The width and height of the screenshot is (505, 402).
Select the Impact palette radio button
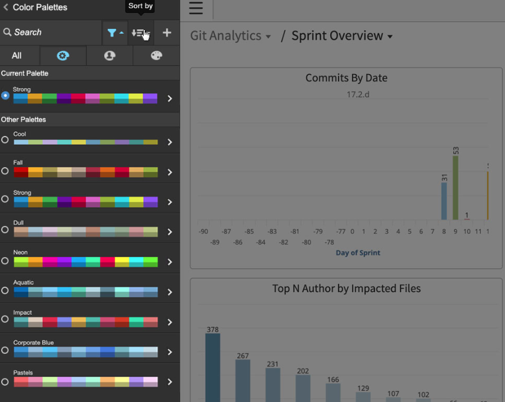pos(5,319)
